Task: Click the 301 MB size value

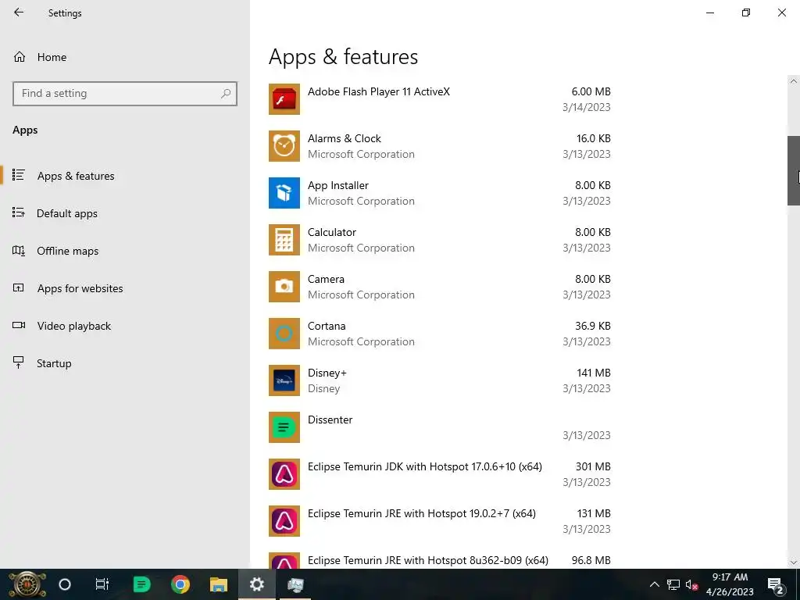Action: pyautogui.click(x=593, y=467)
